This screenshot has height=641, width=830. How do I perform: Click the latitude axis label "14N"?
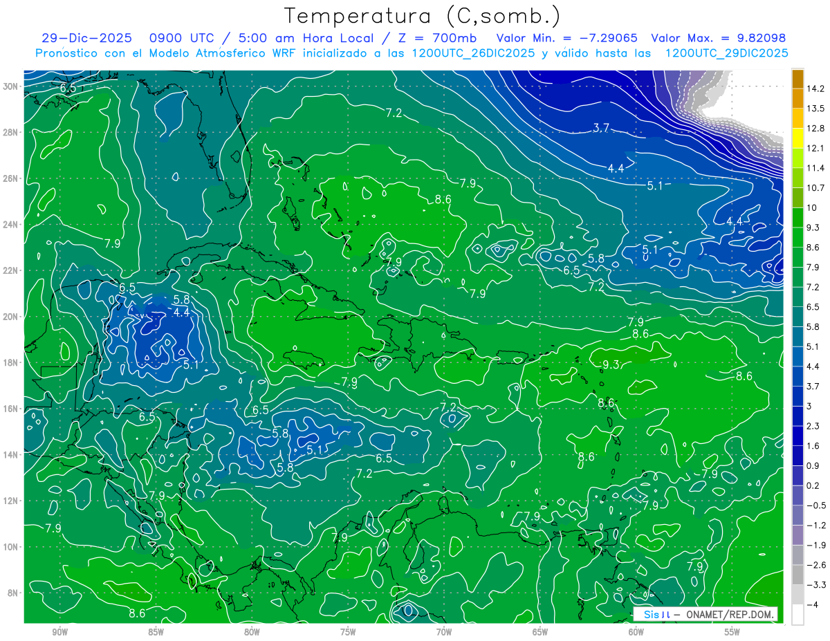[x=11, y=455]
